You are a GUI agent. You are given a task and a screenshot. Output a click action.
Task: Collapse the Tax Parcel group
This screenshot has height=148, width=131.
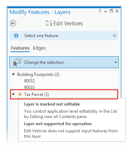pyautogui.click(x=13, y=94)
